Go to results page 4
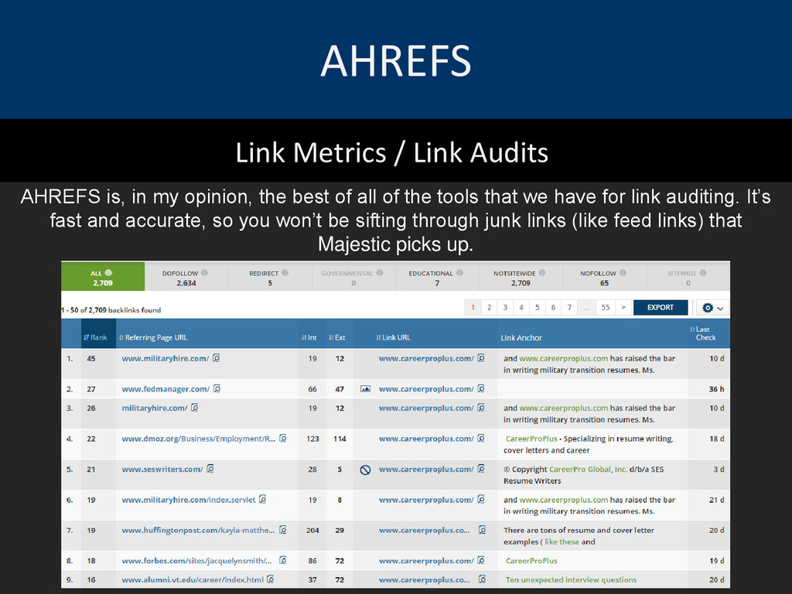Image resolution: width=792 pixels, height=594 pixels. coord(521,308)
